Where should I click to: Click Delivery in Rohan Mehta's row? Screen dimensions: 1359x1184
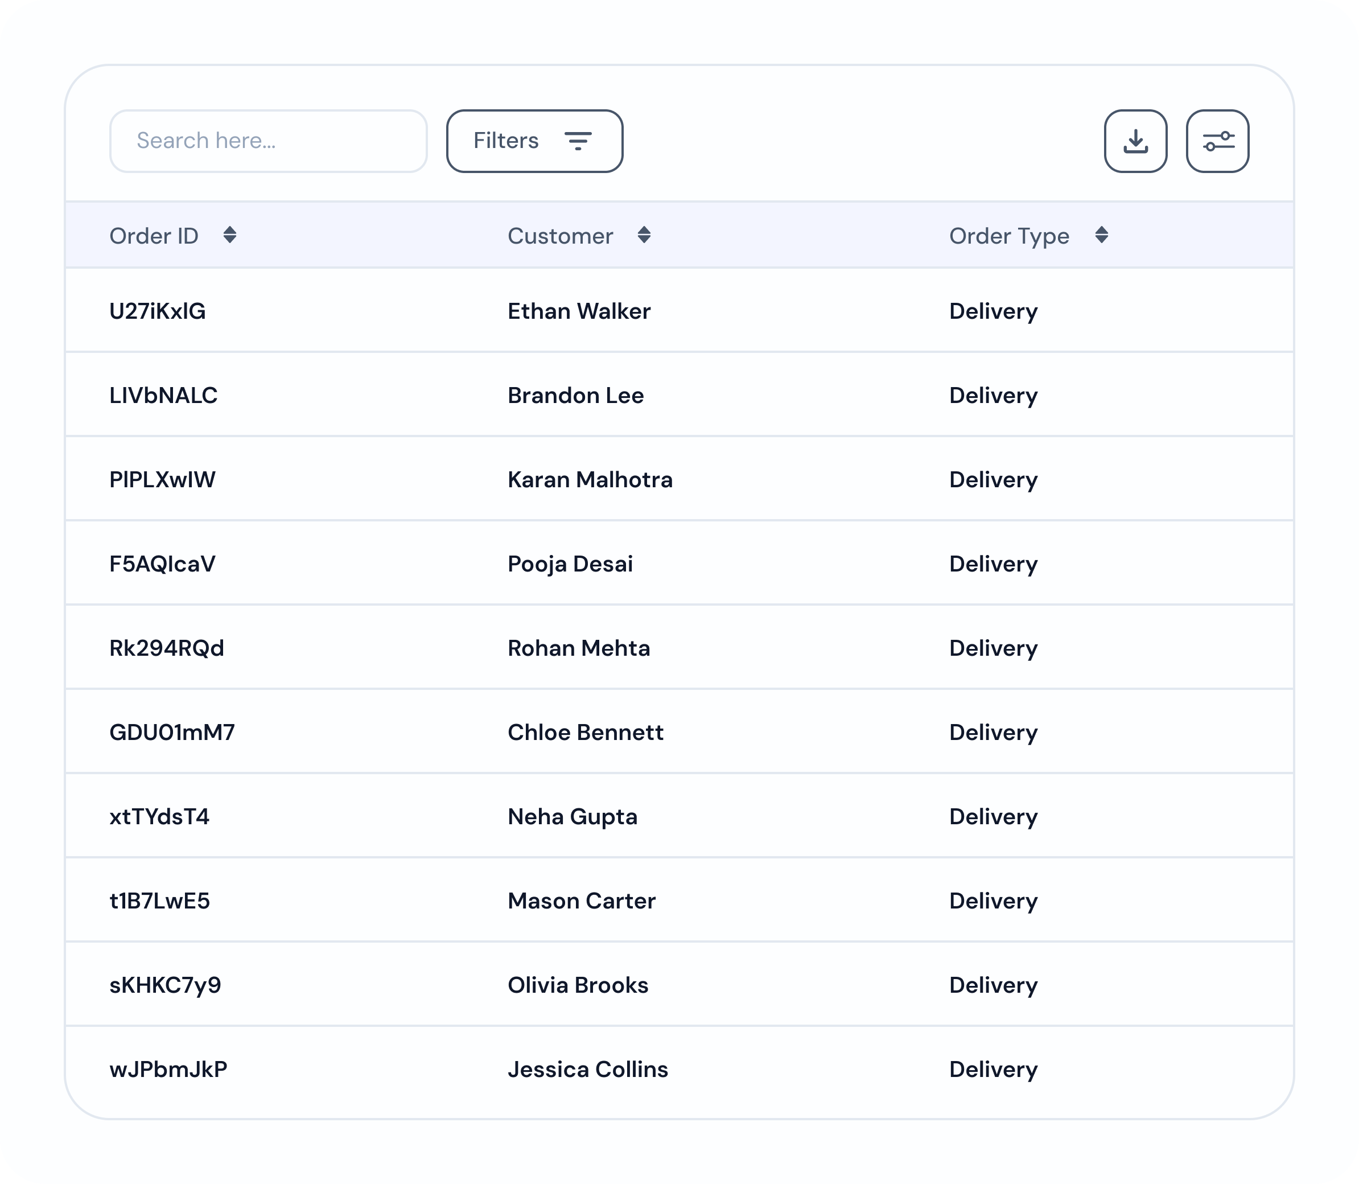pos(993,648)
